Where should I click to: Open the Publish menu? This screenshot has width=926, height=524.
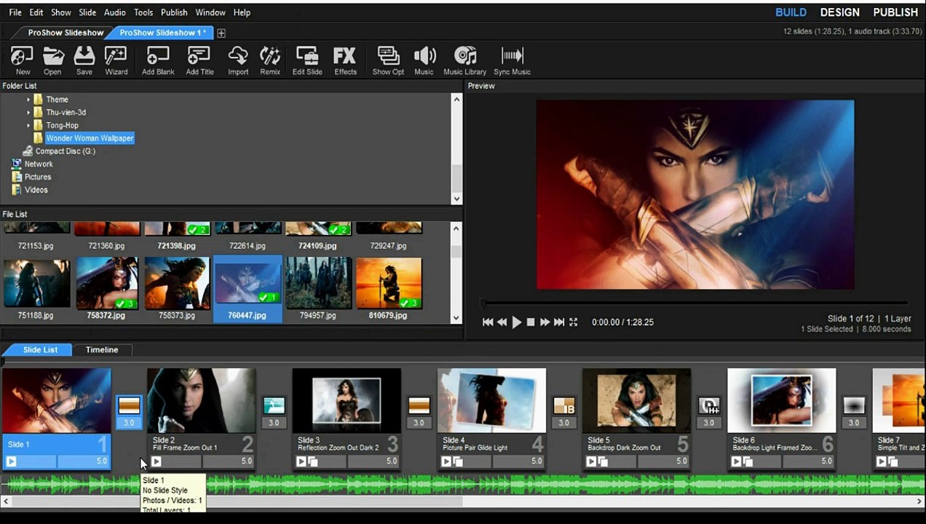(x=174, y=12)
